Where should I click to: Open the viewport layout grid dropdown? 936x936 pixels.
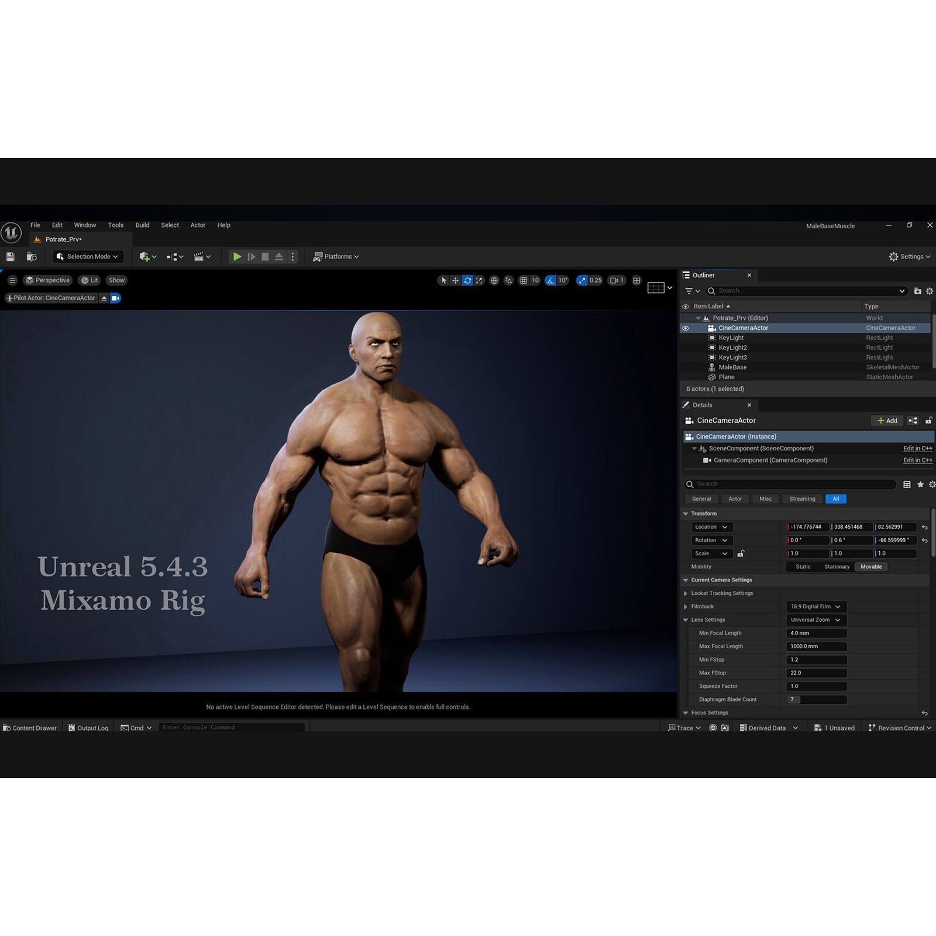660,287
